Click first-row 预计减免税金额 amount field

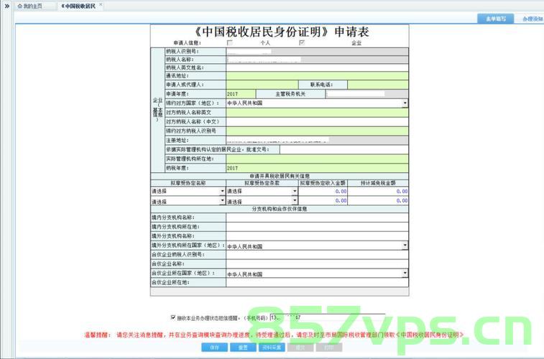[x=378, y=191]
